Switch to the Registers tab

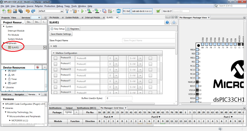(73, 29)
